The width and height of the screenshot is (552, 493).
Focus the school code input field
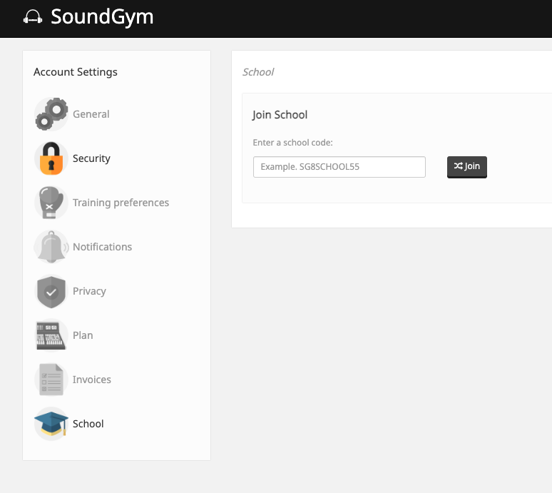pos(339,167)
